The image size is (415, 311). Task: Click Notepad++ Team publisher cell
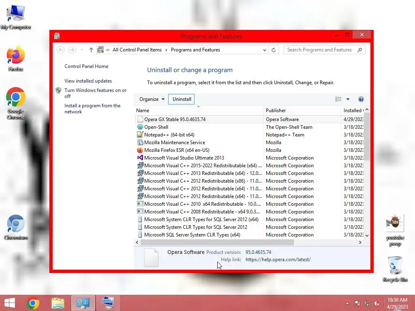[285, 134]
